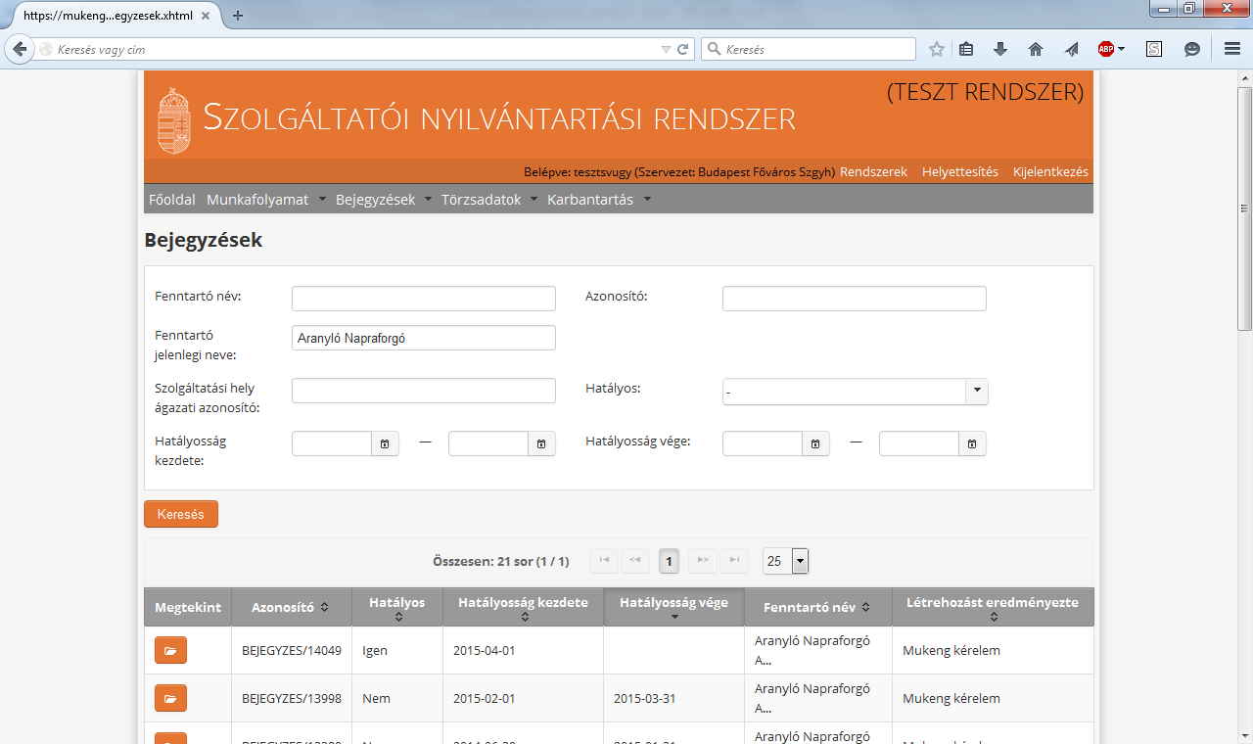Click the Azonosító input field

click(x=855, y=299)
